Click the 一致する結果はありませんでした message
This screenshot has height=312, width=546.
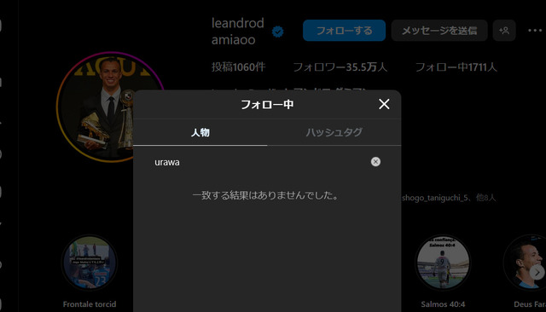tap(265, 195)
